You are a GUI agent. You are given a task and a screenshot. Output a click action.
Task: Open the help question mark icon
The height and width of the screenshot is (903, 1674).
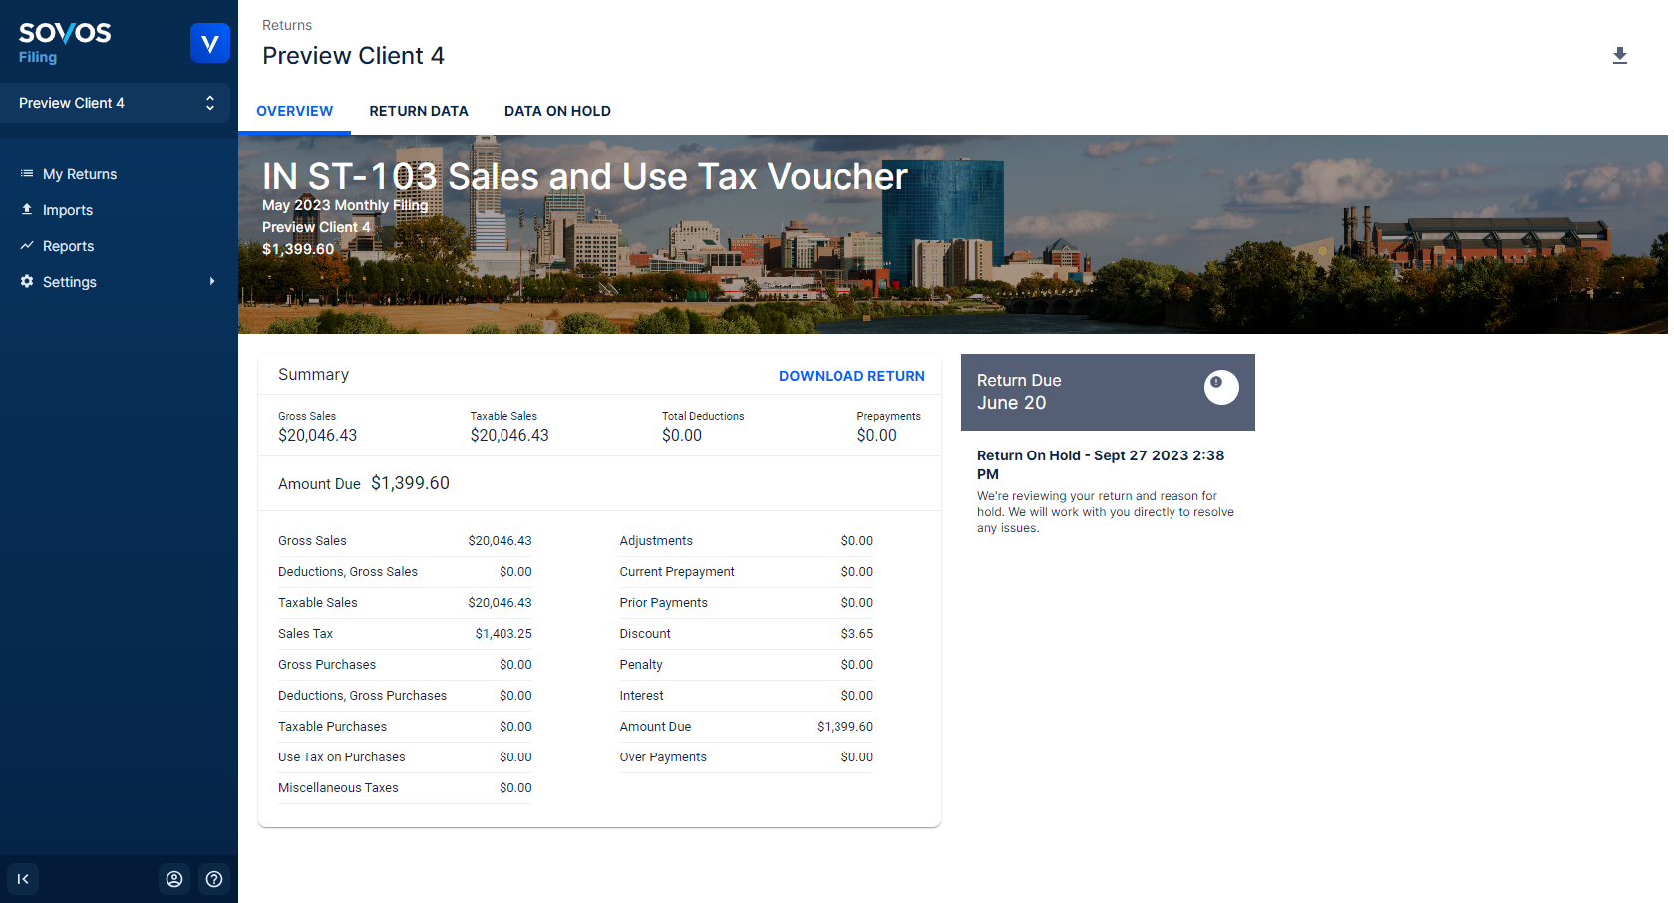coord(214,879)
